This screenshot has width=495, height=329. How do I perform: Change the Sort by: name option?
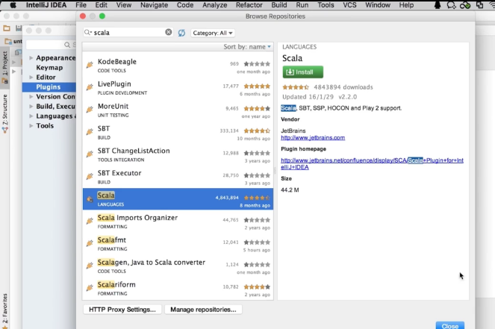[247, 47]
